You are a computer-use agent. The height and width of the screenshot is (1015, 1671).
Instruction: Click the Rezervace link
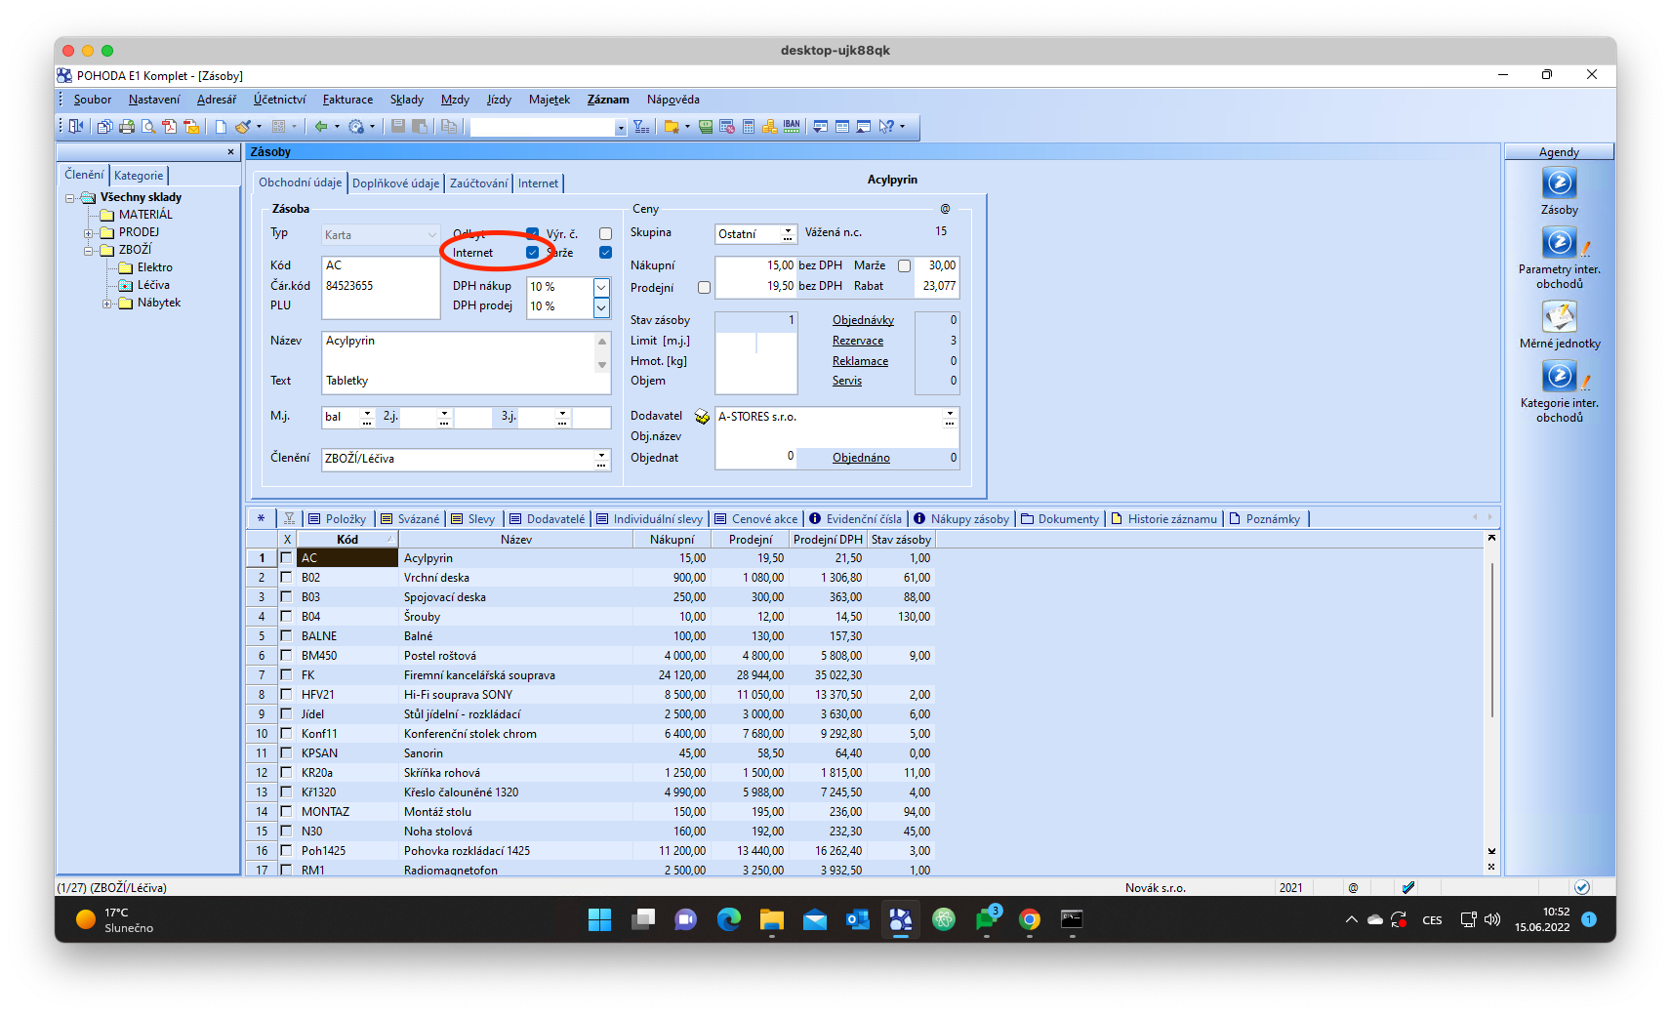click(x=857, y=341)
